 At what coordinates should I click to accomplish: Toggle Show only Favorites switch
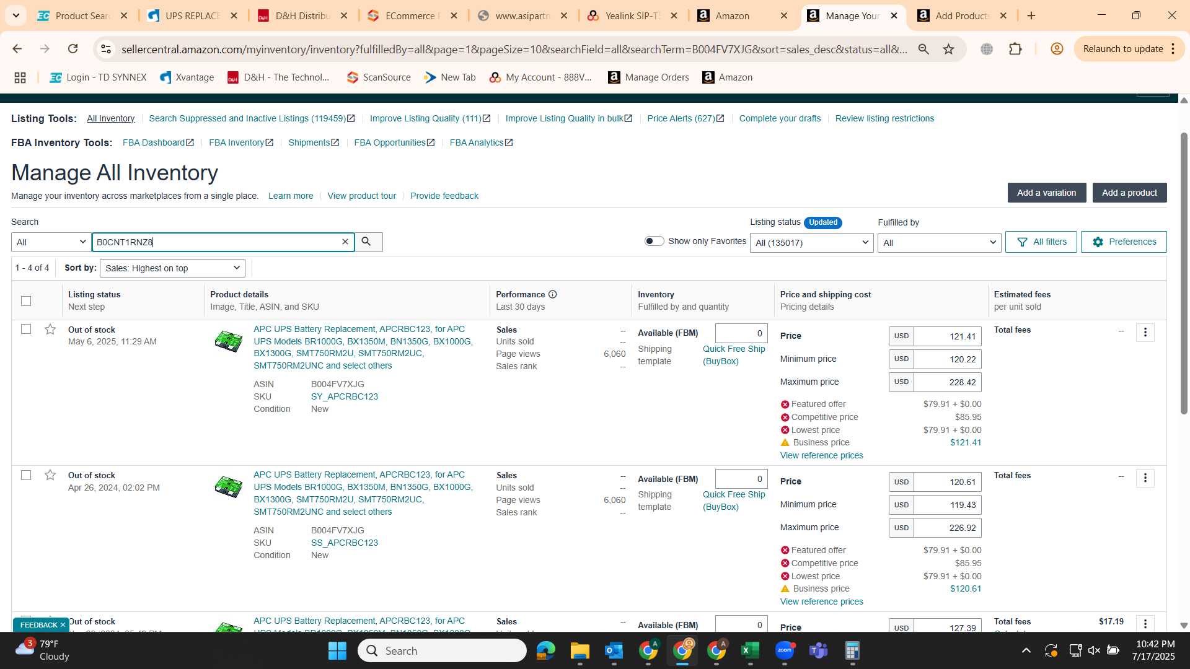point(654,241)
